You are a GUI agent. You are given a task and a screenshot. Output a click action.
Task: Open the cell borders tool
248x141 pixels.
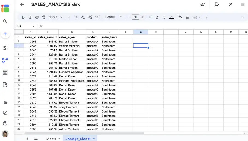(x=188, y=17)
